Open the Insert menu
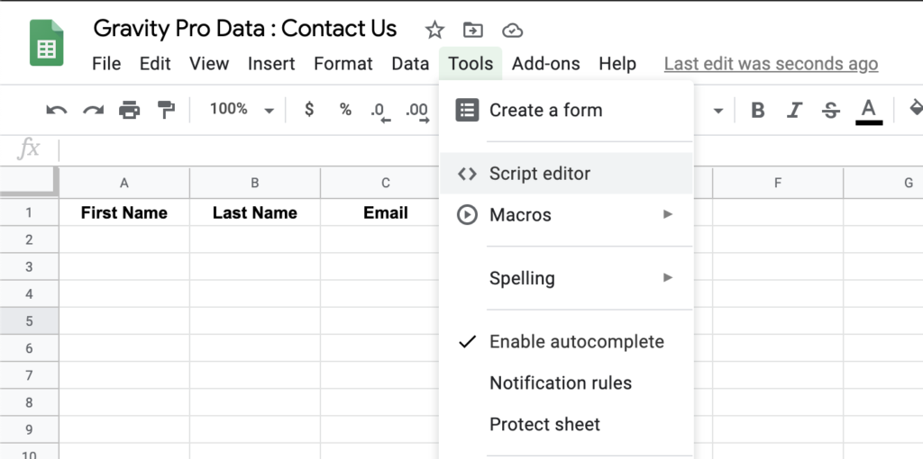Image resolution: width=923 pixels, height=459 pixels. [271, 64]
